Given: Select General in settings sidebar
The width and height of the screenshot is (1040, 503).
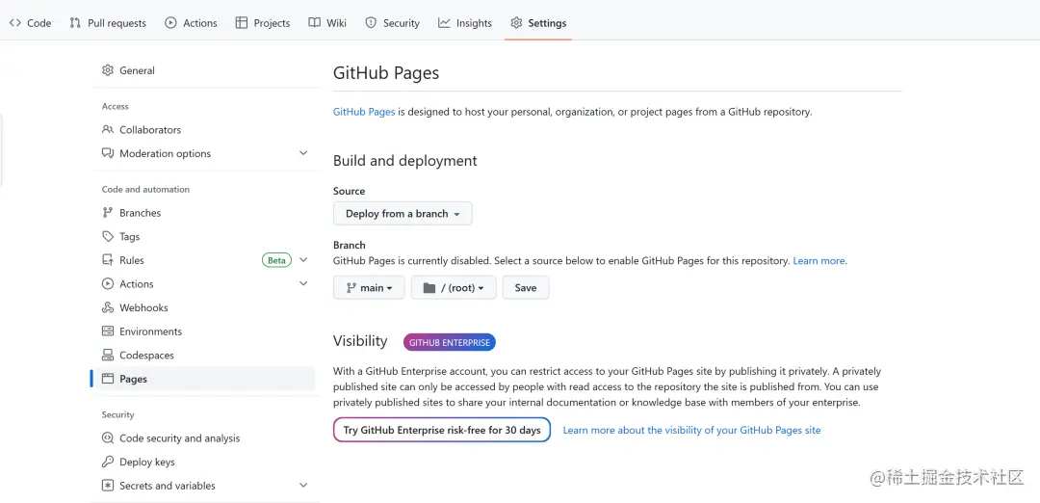Looking at the screenshot, I should pyautogui.click(x=206, y=70).
